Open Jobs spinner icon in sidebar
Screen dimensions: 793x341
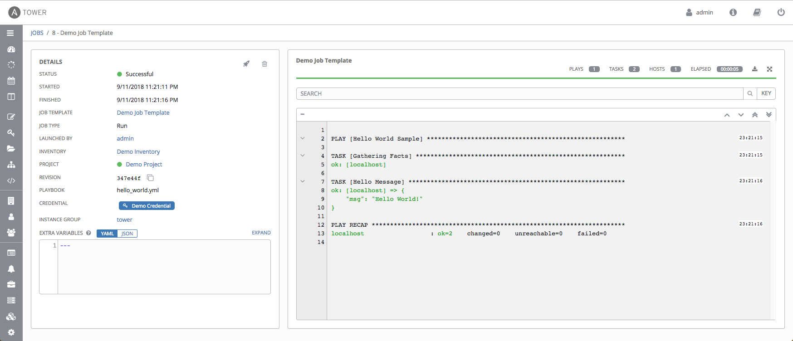11,65
